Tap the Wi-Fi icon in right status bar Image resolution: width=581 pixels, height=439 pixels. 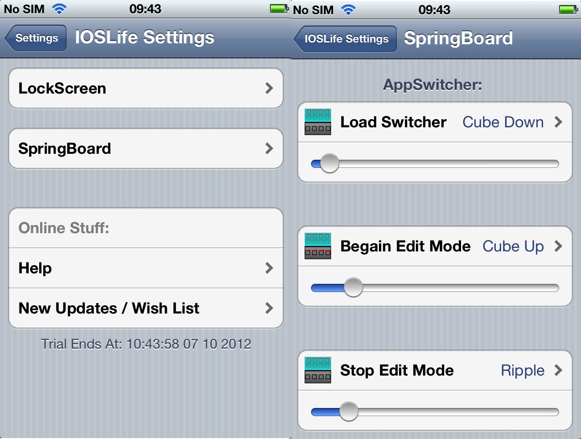click(348, 10)
